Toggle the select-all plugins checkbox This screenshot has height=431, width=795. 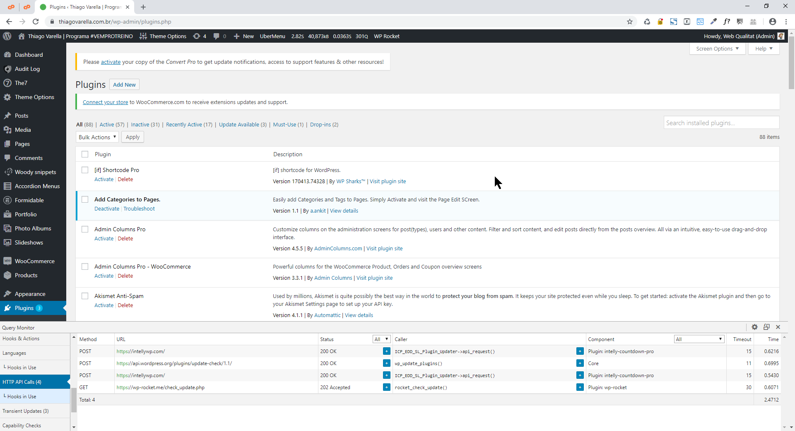pos(85,154)
